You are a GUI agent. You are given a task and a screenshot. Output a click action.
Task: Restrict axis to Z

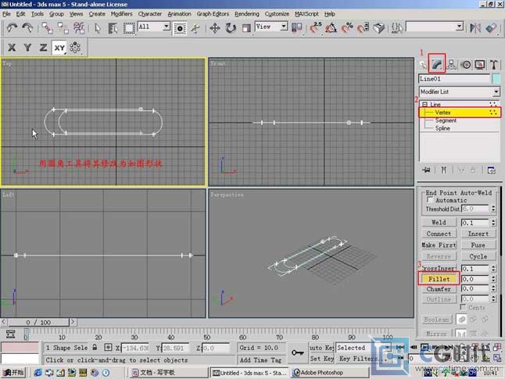pyautogui.click(x=43, y=48)
